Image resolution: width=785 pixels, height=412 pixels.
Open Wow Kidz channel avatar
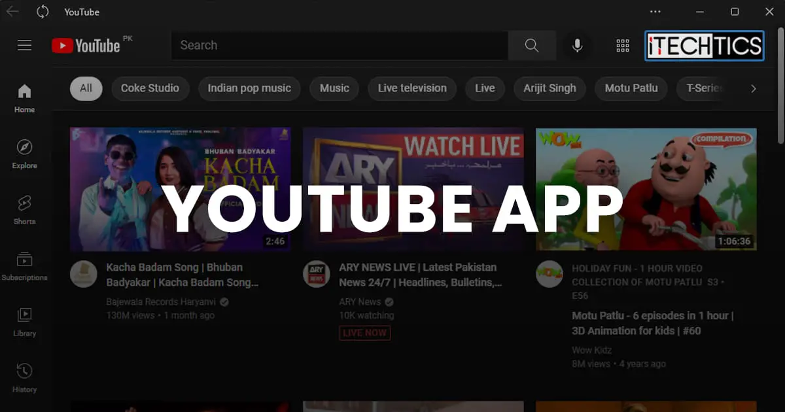pos(549,274)
